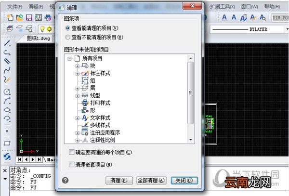Image resolution: width=289 pixels, height=196 pixels.
Task: Click the blue refresh arrows icon
Action: [7, 157]
